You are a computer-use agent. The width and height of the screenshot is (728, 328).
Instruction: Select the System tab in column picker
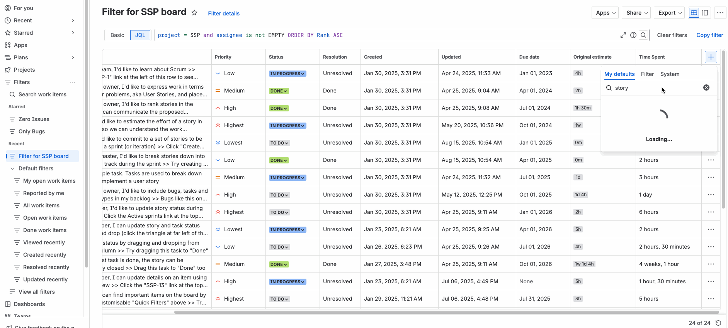tap(670, 74)
